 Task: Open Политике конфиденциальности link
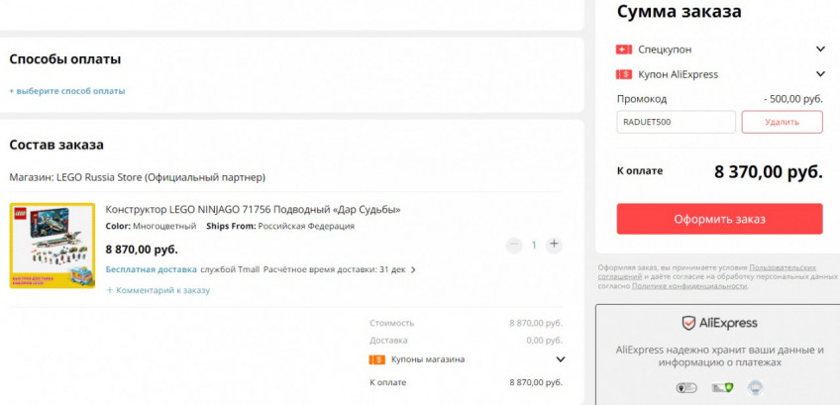click(688, 286)
